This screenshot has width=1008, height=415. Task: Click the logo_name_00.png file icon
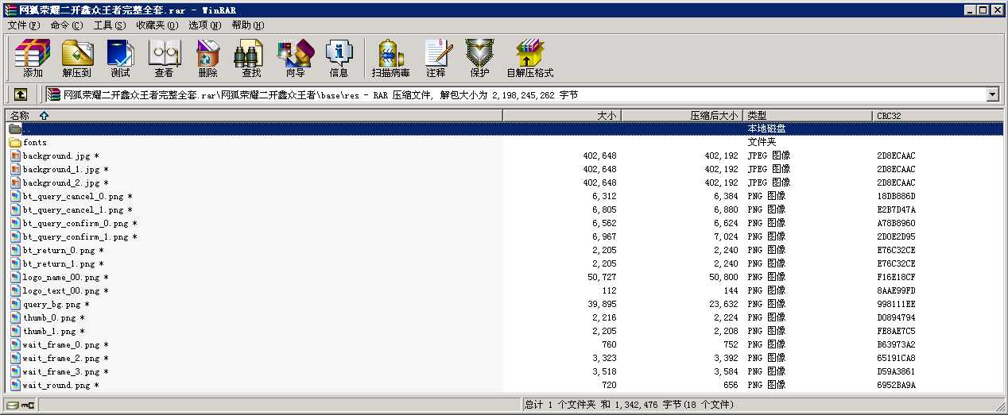click(x=15, y=277)
